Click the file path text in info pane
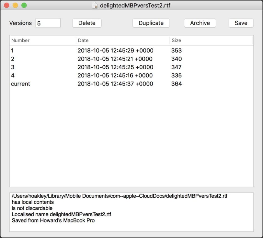This screenshot has width=263, height=238. coord(119,196)
